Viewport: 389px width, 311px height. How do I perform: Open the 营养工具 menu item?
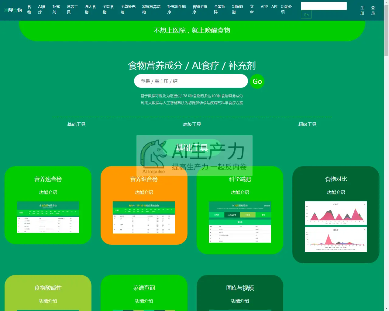coord(72,9)
